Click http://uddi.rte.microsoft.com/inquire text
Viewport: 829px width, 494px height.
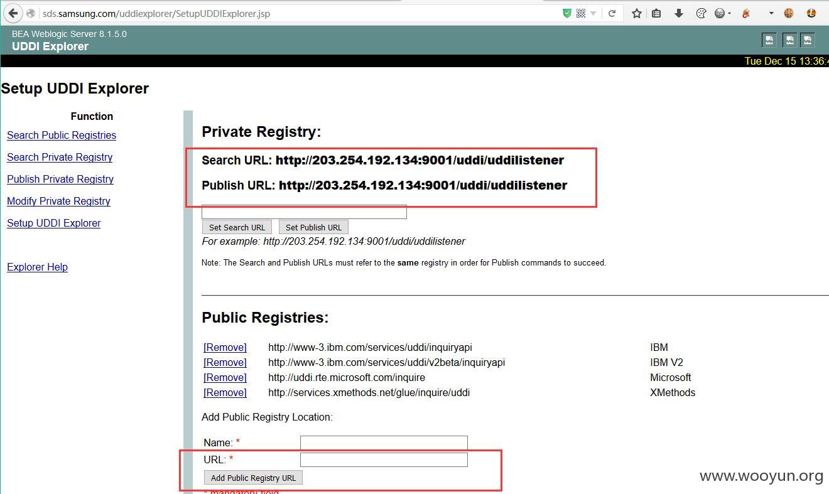[347, 377]
